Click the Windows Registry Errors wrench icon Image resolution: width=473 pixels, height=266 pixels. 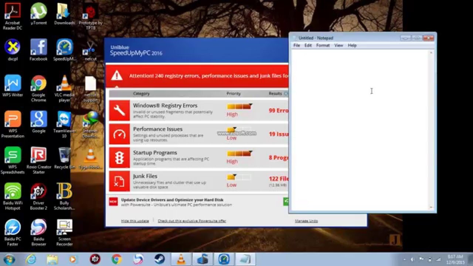[x=119, y=110]
